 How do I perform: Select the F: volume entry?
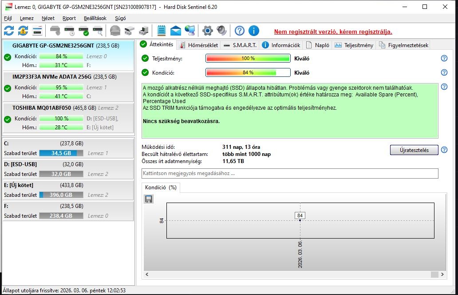68,211
